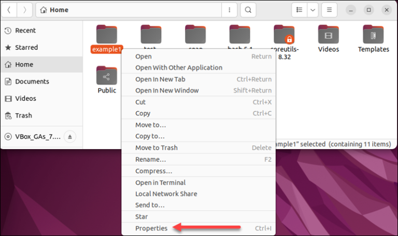
Task: Select Compress… from the context menu
Action: click(153, 171)
